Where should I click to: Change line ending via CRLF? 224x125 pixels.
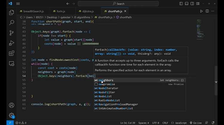[165, 123]
